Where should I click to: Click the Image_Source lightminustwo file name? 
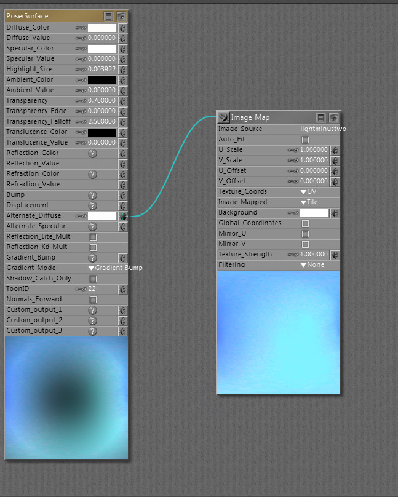(x=323, y=129)
